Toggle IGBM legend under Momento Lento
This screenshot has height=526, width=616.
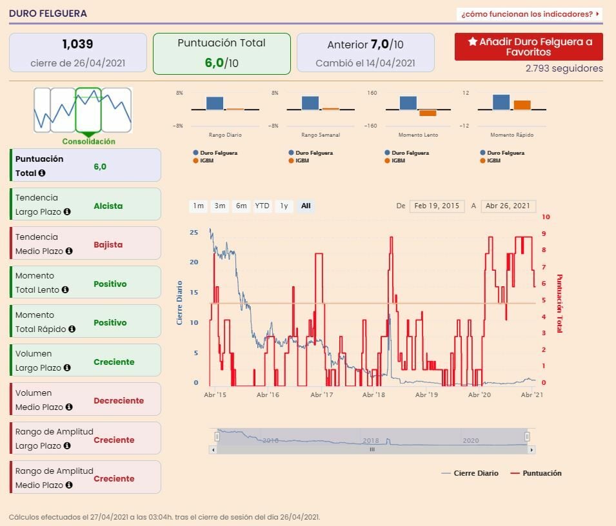pos(395,161)
